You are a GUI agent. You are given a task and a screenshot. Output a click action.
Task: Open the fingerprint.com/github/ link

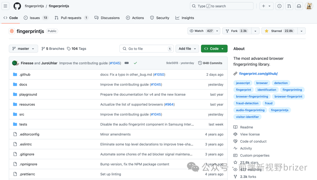[x=258, y=74]
